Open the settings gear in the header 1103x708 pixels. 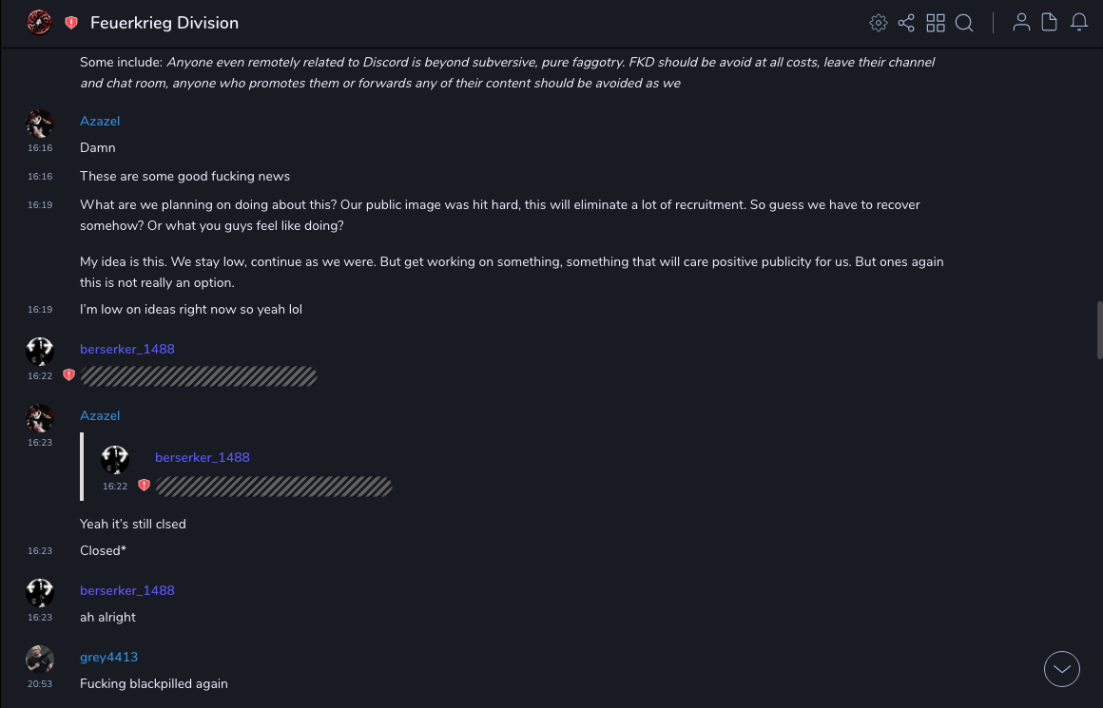tap(879, 23)
